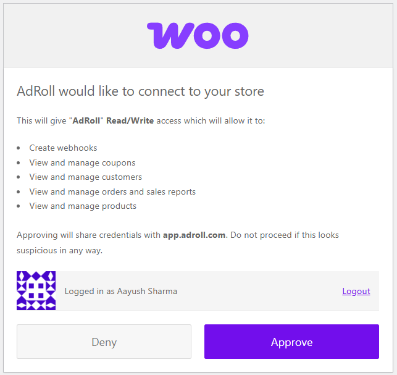
Task: Click the Logout link
Action: click(x=356, y=291)
